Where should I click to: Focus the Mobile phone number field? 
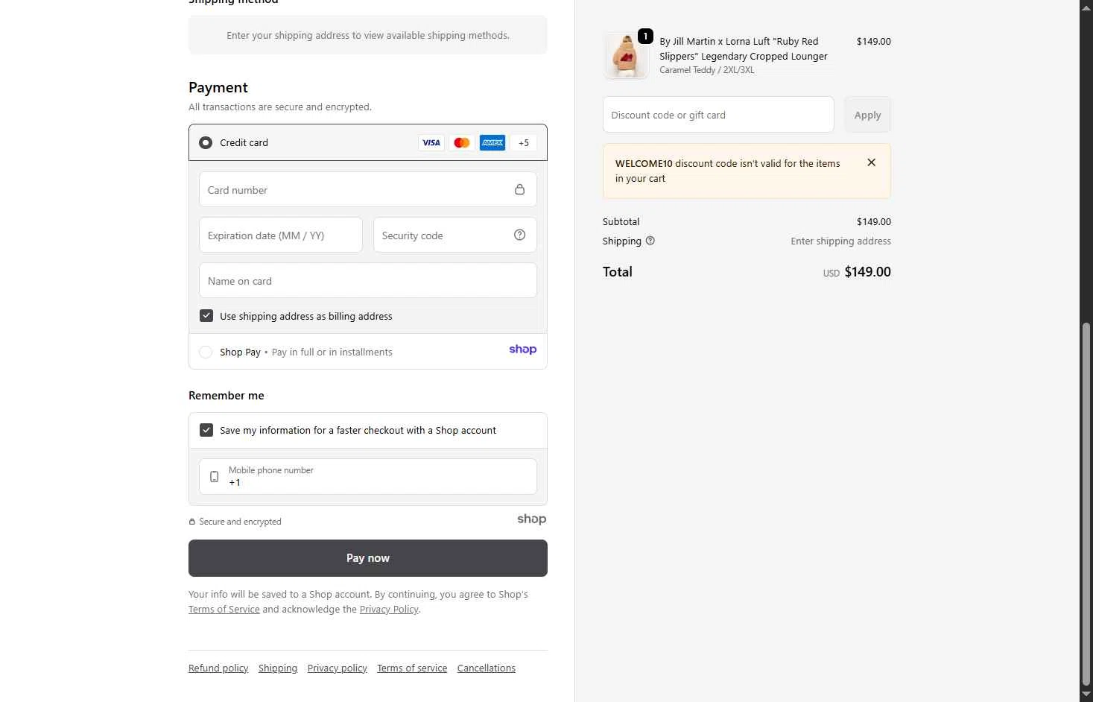[x=368, y=476]
